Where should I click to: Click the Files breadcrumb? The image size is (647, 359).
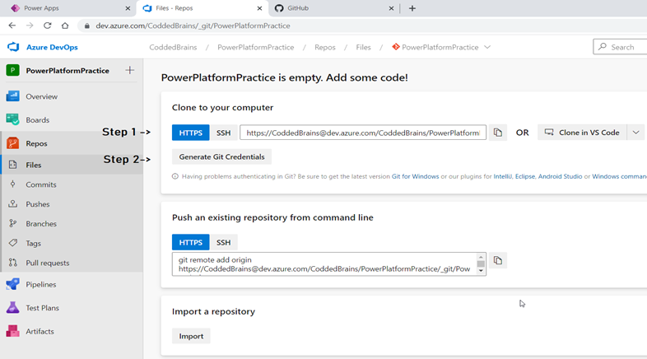(363, 47)
